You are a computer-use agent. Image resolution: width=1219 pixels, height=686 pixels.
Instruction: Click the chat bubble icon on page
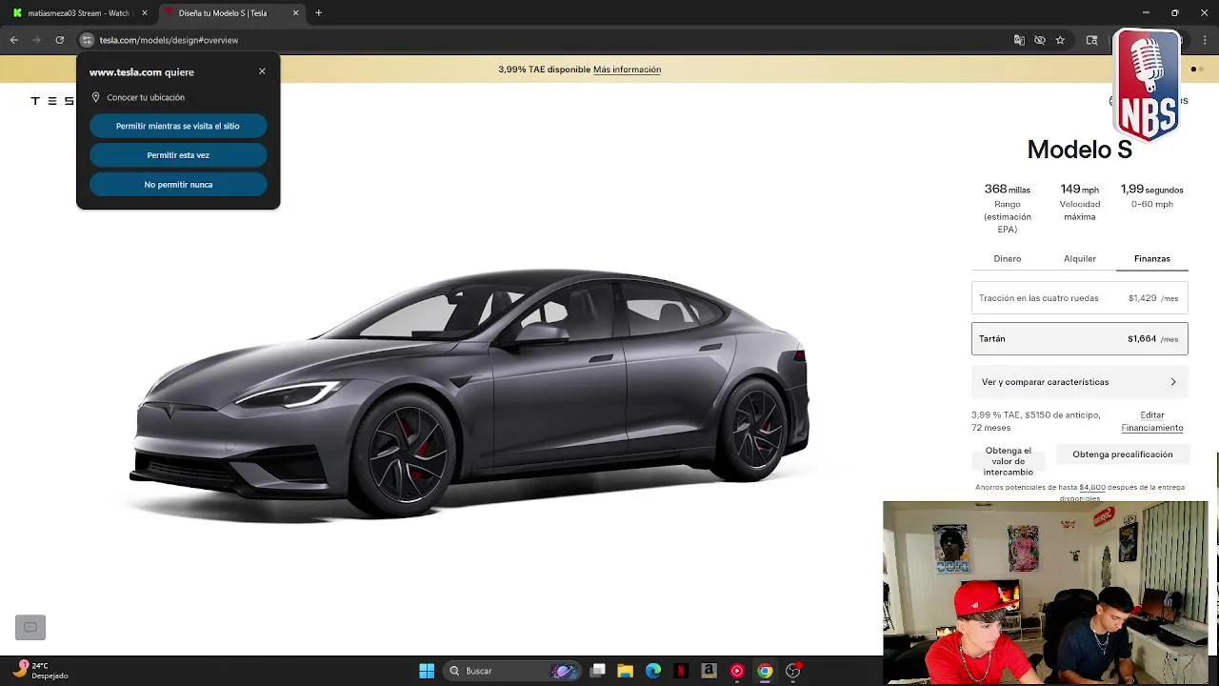pos(30,627)
